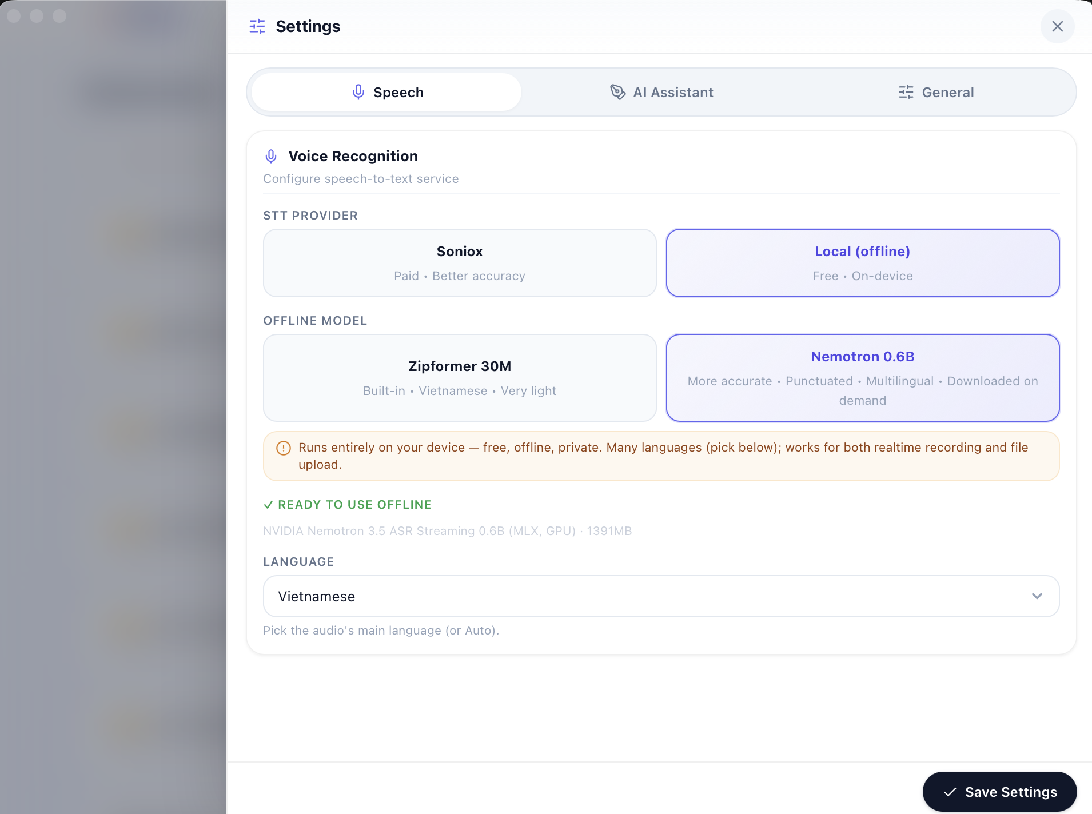Select Local (offline) STT provider
The image size is (1092, 814).
[x=863, y=263]
